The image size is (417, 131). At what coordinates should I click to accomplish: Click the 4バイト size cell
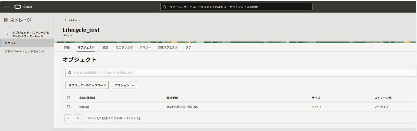[x=317, y=107]
